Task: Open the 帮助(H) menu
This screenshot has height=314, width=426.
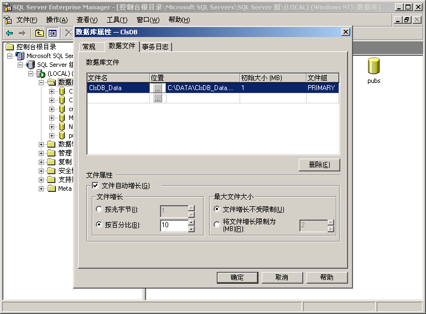Action: coord(179,20)
